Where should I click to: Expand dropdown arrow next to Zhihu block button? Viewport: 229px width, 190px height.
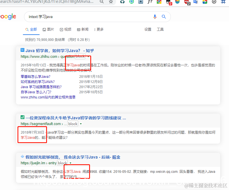88,57
